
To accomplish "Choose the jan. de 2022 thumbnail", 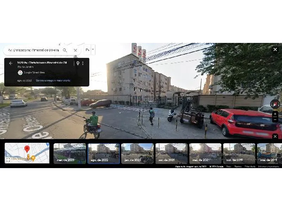I will 137,153.
